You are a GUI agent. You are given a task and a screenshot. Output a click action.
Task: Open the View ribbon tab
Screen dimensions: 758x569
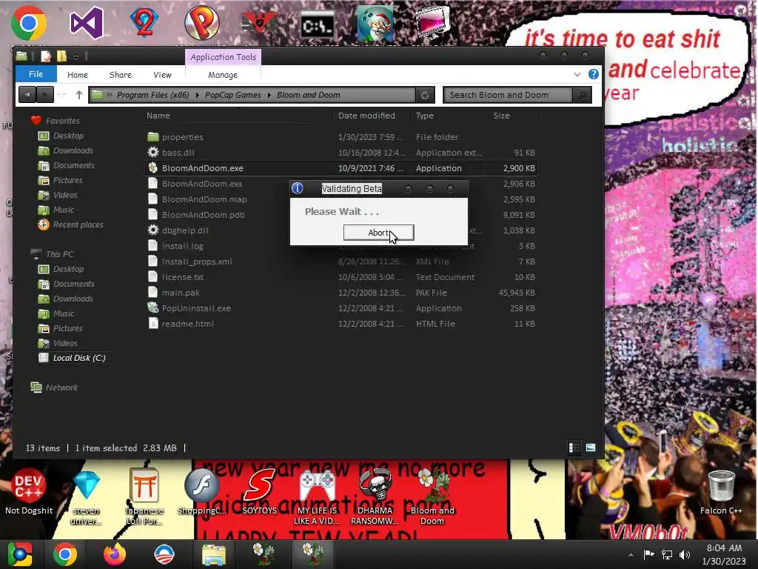point(162,75)
